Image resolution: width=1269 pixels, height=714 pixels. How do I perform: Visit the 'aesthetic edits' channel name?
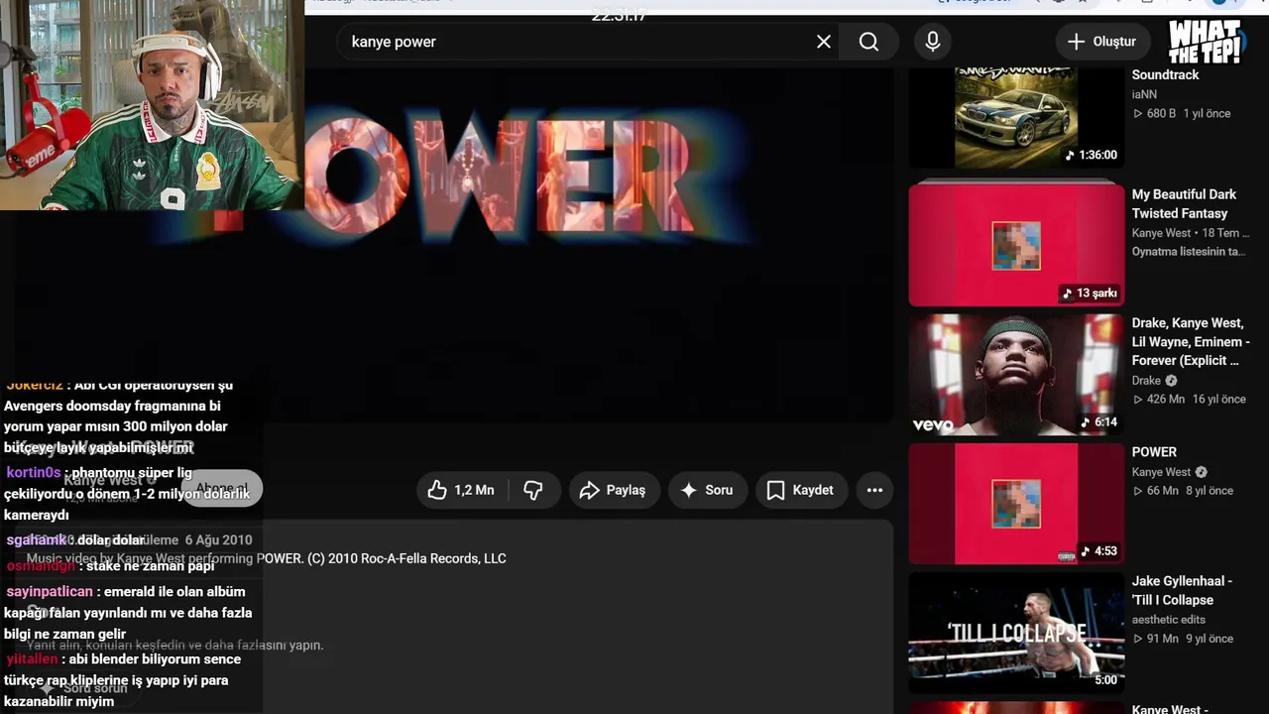point(1172,620)
